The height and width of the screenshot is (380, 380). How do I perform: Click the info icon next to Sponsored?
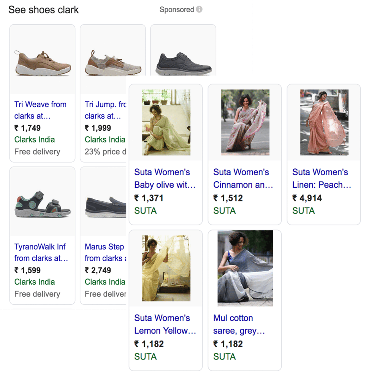[199, 9]
